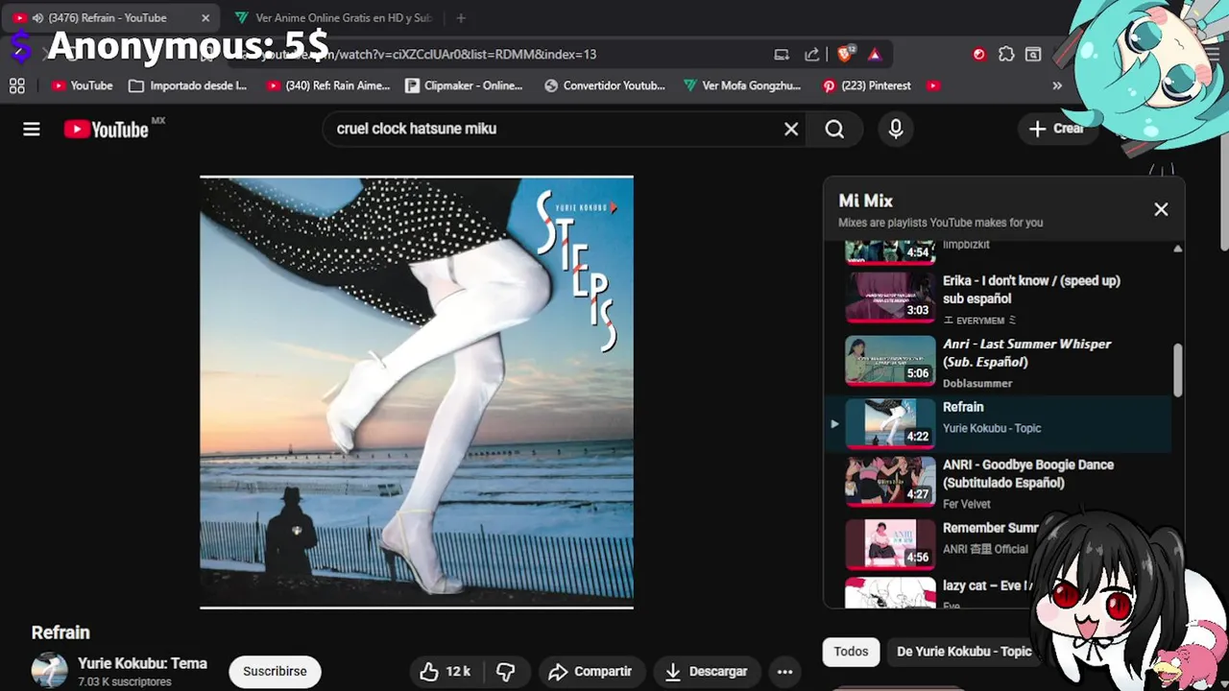
Task: Open the lazy cat – Eve thumbnail
Action: pos(890,593)
